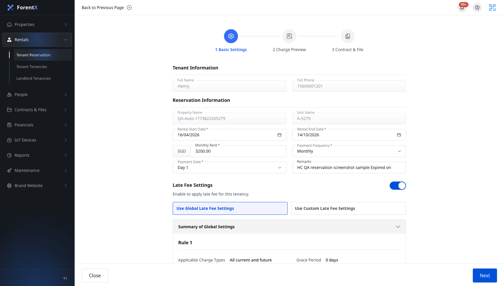Open the help support icon

[477, 8]
